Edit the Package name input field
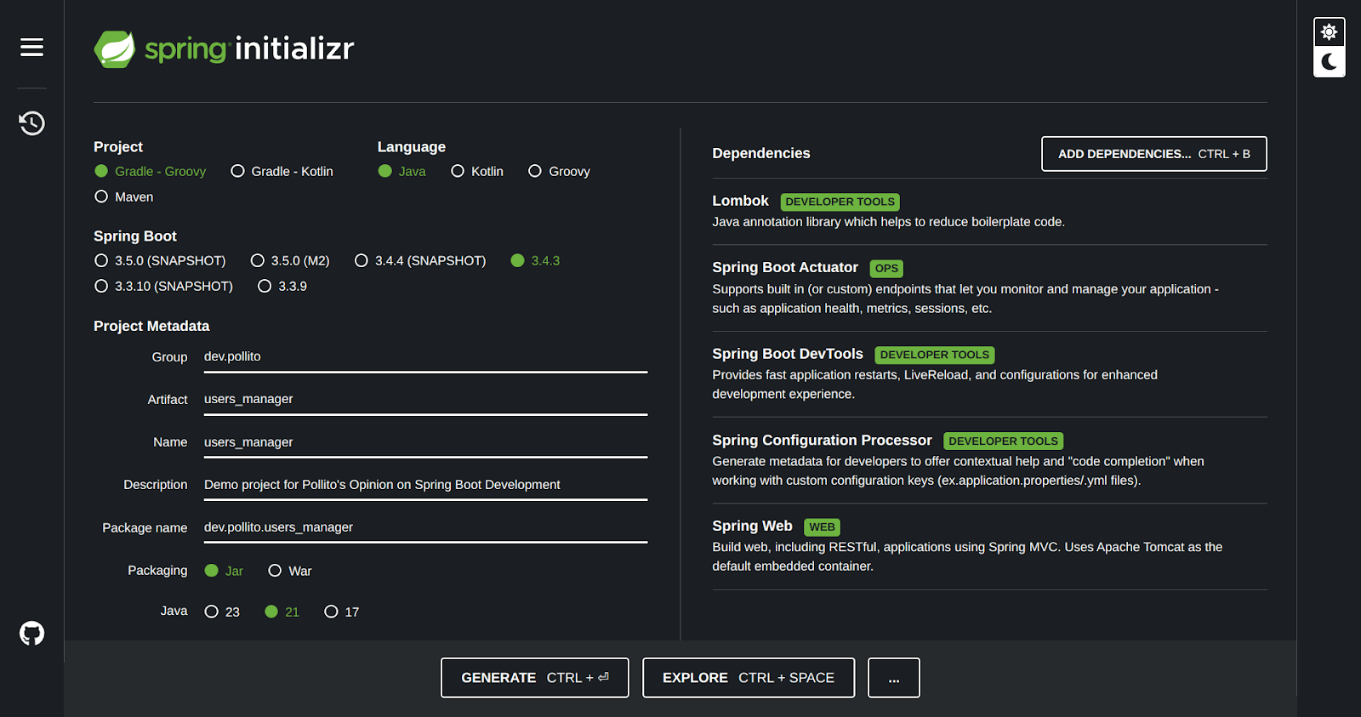Screen dimensions: 1361x717 [425, 527]
